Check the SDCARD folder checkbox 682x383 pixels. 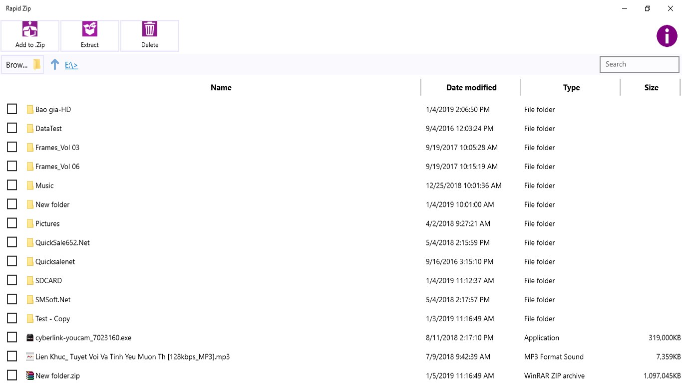12,280
